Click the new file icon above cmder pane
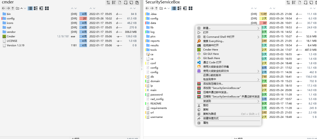 [120, 3]
